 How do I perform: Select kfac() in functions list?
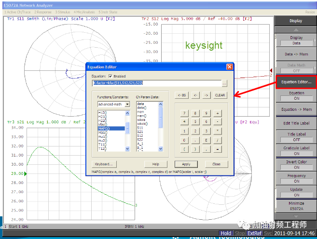click(x=111, y=124)
